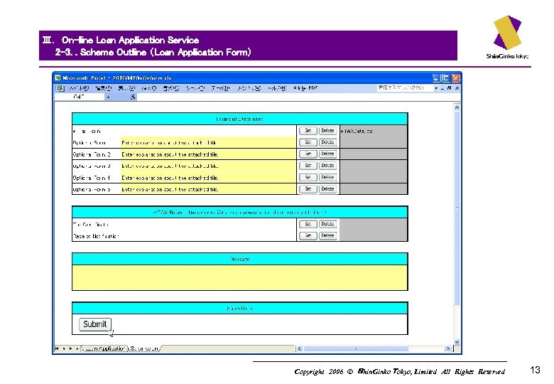Click the e-Tax Form label
The image size is (554, 384).
point(87,131)
